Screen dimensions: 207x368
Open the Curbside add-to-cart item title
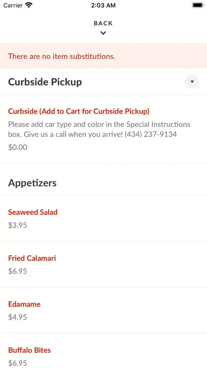(x=79, y=111)
